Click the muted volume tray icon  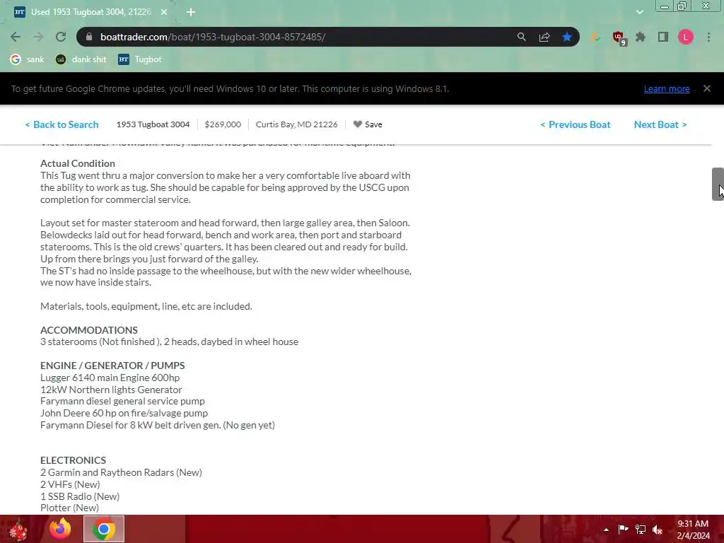pyautogui.click(x=658, y=529)
